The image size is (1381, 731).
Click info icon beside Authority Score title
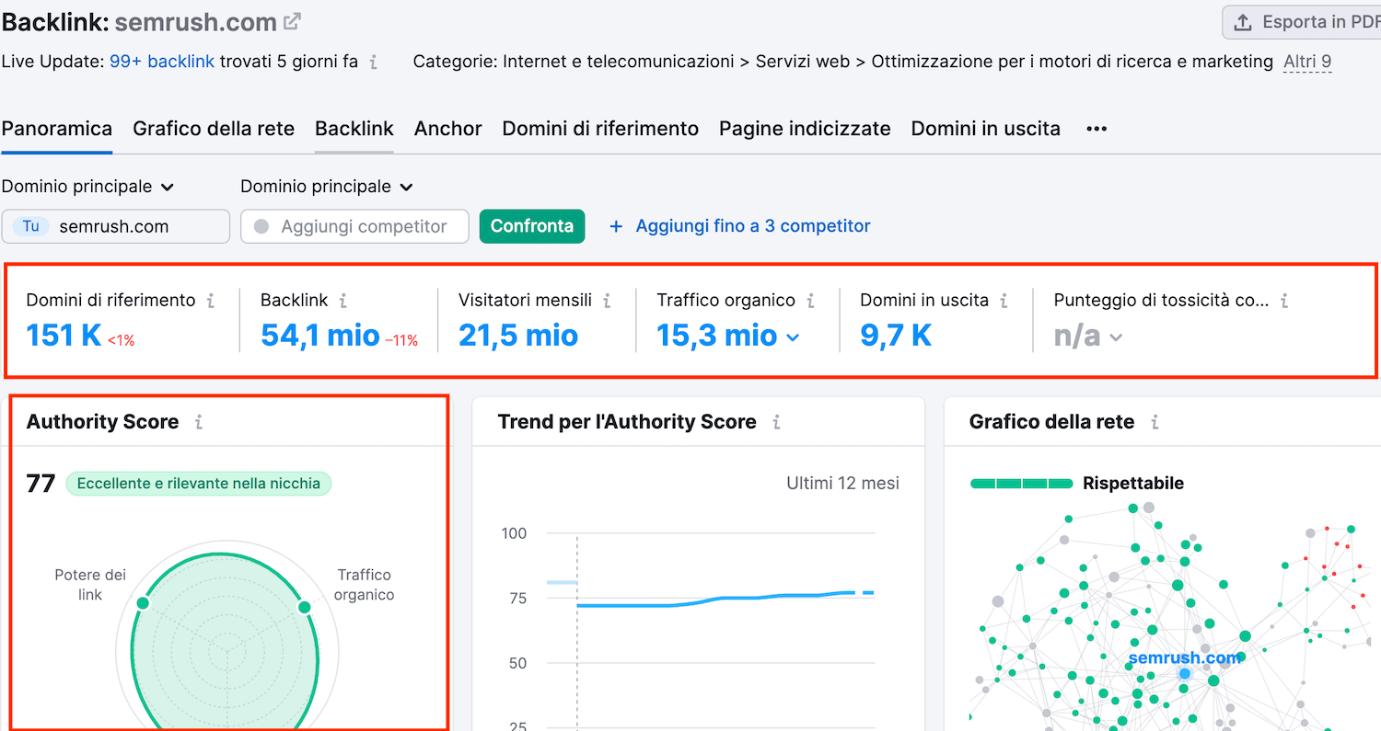pyautogui.click(x=198, y=422)
